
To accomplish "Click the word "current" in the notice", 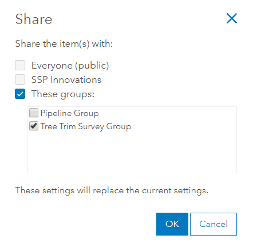I will point(157,190).
